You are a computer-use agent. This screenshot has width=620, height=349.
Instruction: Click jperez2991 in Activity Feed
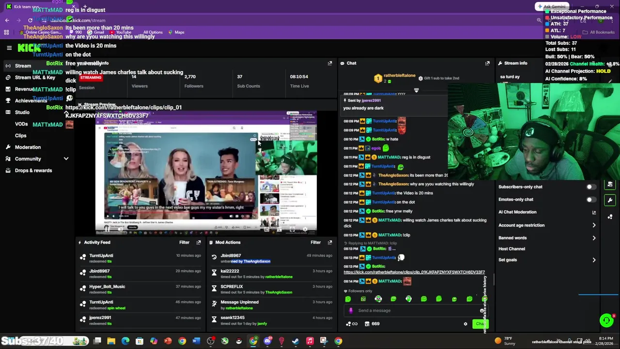click(100, 318)
